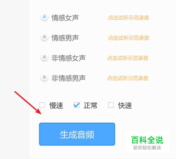This screenshot has width=176, height=159.
Task: Select the 情感女声 radio button
Action: 44,17
